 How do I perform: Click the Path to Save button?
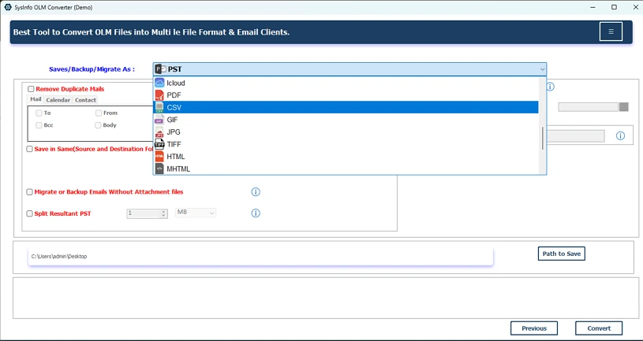pyautogui.click(x=562, y=254)
